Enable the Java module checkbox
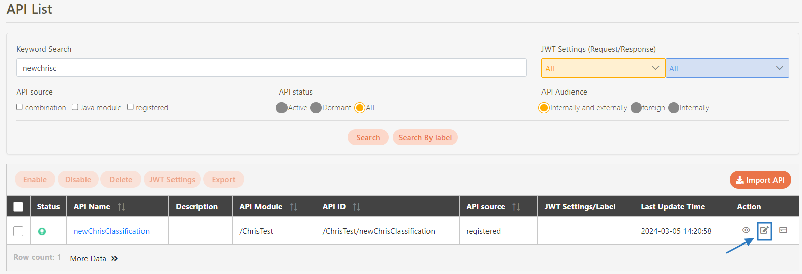The height and width of the screenshot is (274, 802). tap(75, 107)
